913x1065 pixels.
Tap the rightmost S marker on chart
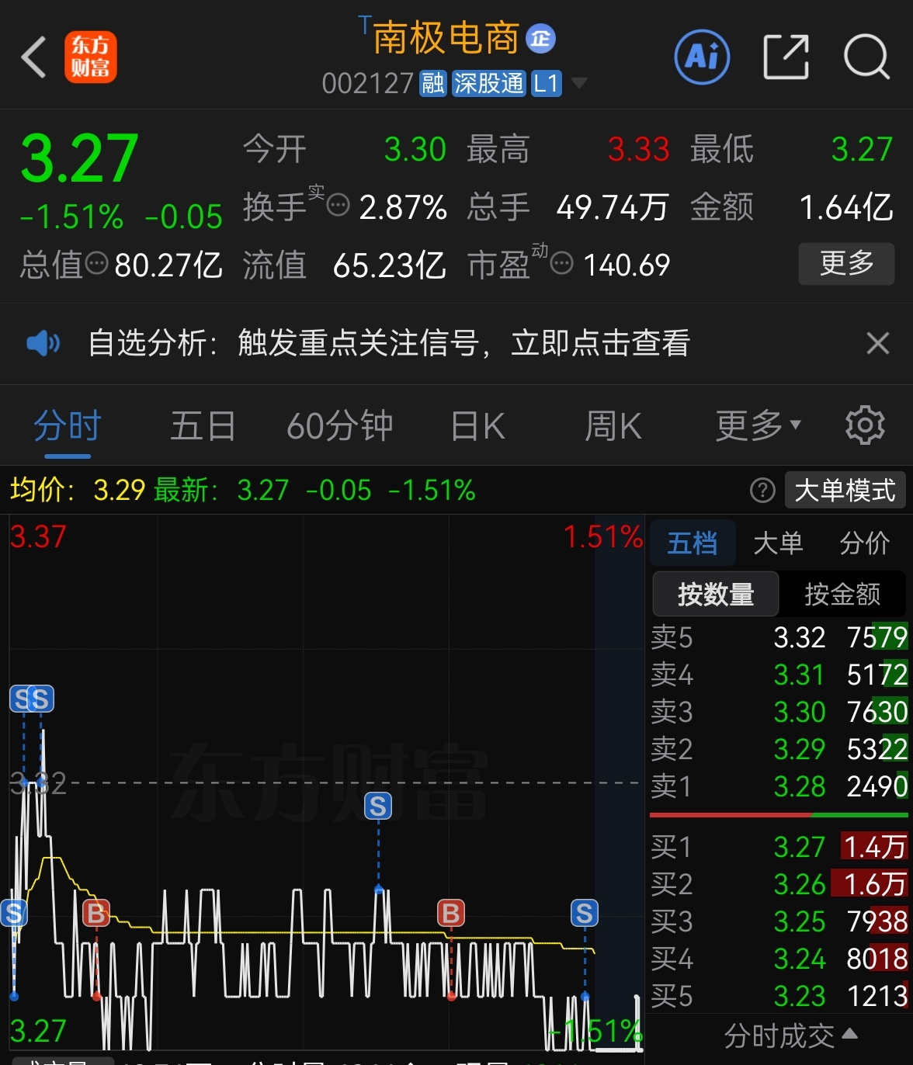(x=585, y=913)
